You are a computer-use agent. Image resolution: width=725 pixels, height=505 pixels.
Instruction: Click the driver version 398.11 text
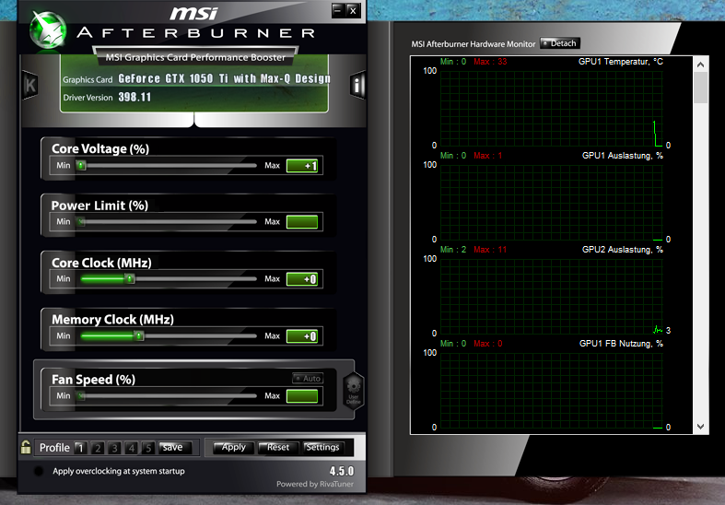pos(134,97)
